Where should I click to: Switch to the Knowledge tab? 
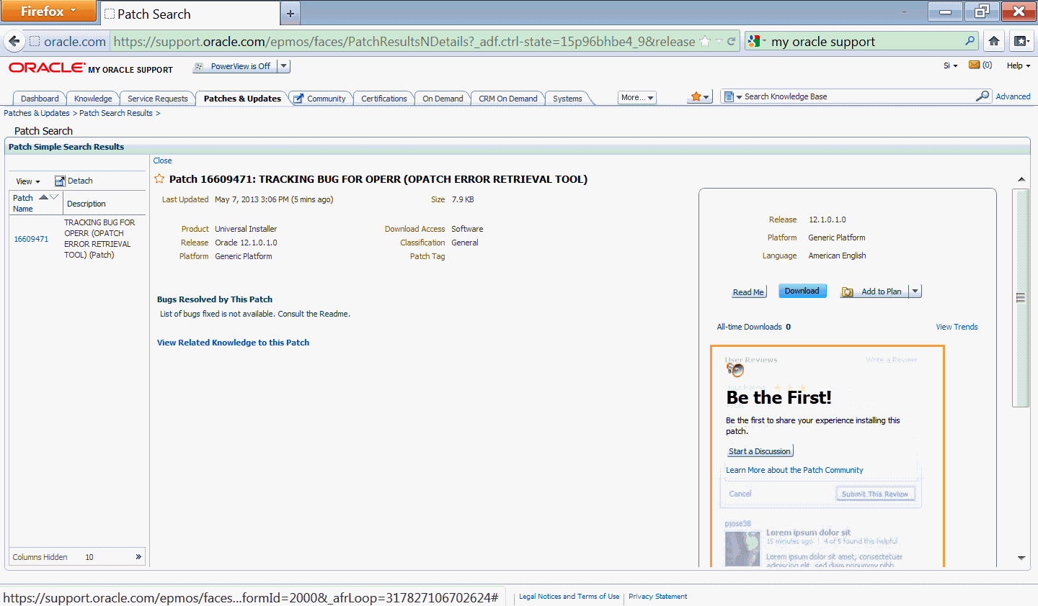(93, 99)
